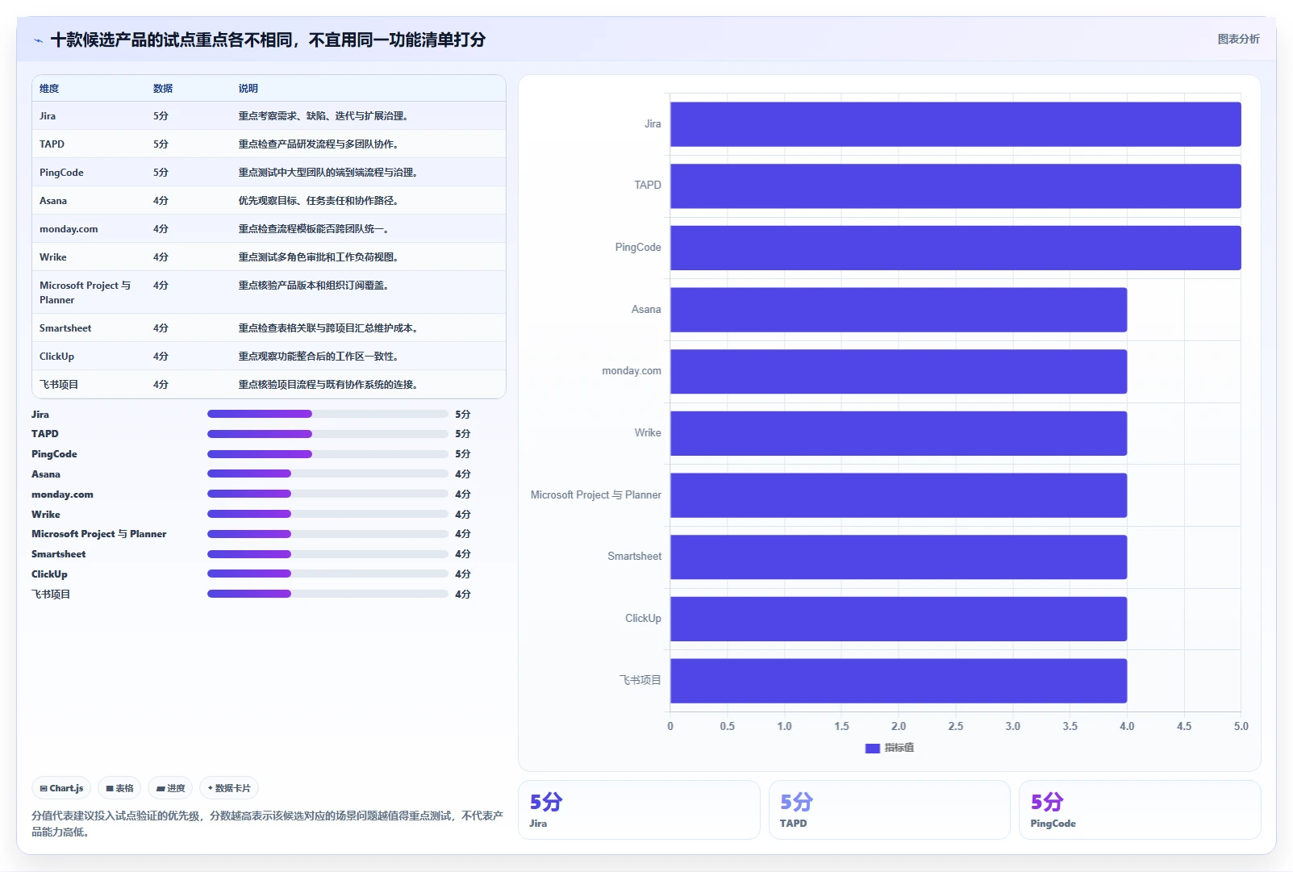Click the 5.0 axis tick label
Image resolution: width=1293 pixels, height=872 pixels.
(x=1241, y=726)
